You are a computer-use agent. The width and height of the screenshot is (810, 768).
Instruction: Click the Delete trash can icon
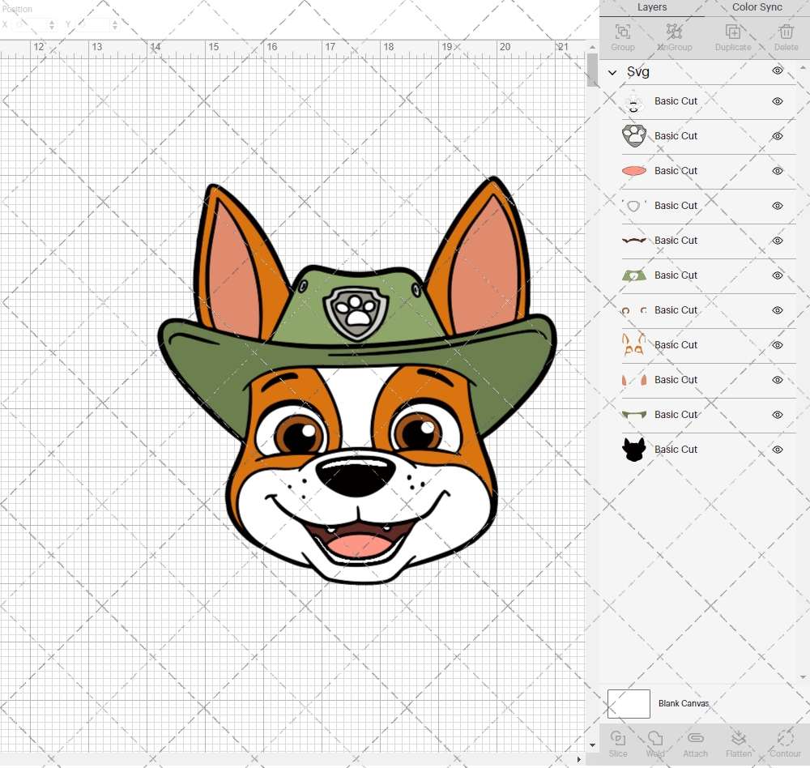point(786,32)
